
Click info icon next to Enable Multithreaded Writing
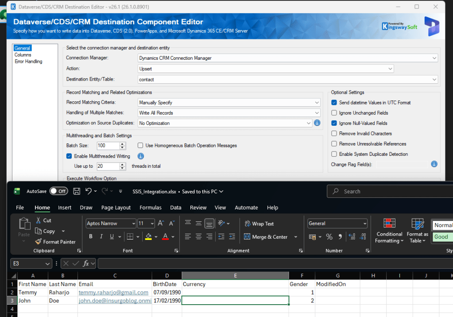(x=141, y=156)
